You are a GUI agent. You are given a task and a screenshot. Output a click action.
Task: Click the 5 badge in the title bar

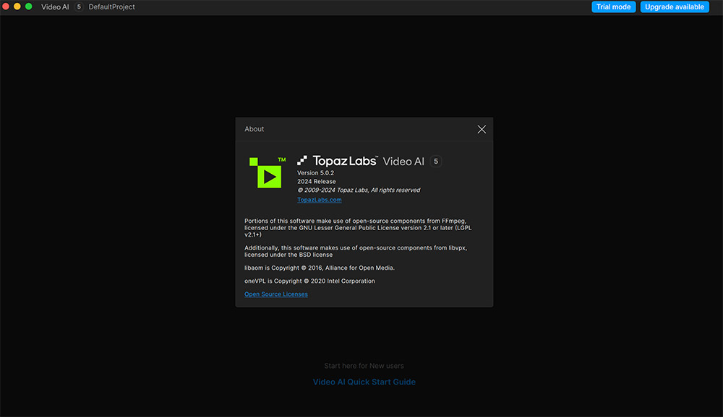click(79, 7)
